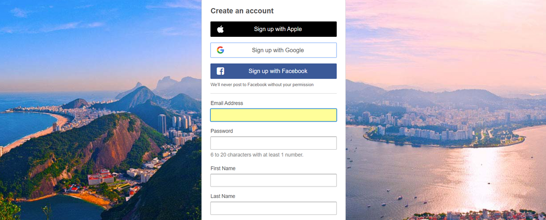This screenshot has width=546, height=220.
Task: Click the Facebook 'f' logo icon
Action: 220,71
